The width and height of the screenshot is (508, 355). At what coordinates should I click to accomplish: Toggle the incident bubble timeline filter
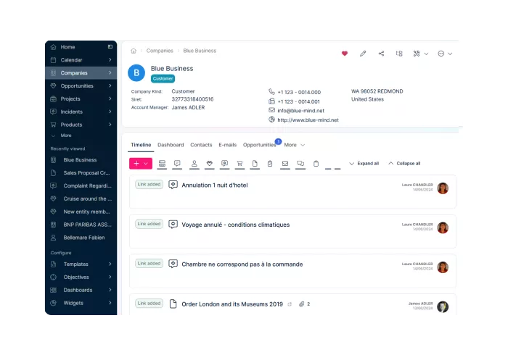pyautogui.click(x=224, y=164)
